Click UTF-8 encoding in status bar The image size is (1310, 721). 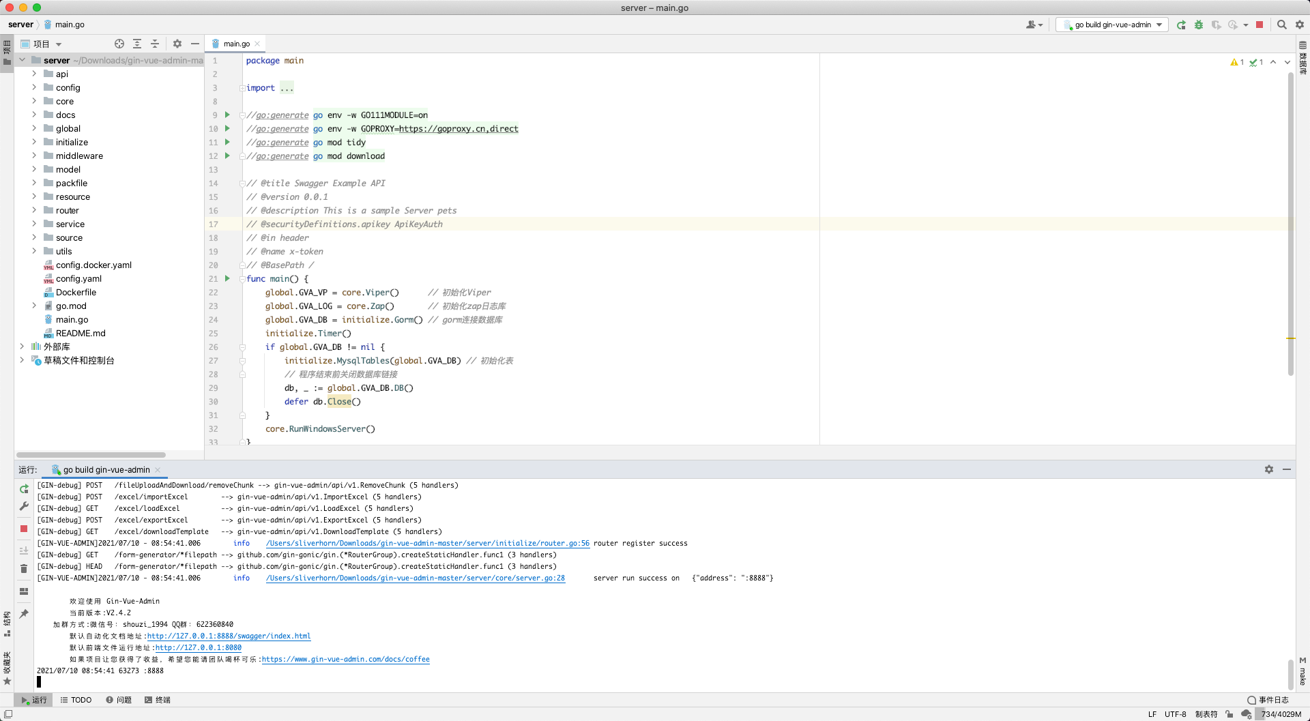1176,714
